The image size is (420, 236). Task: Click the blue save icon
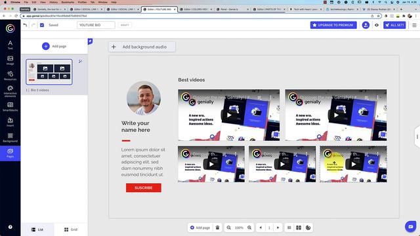(x=42, y=25)
